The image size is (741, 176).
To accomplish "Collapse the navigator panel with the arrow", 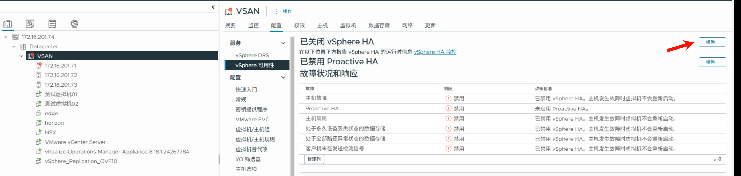I will click(x=213, y=7).
